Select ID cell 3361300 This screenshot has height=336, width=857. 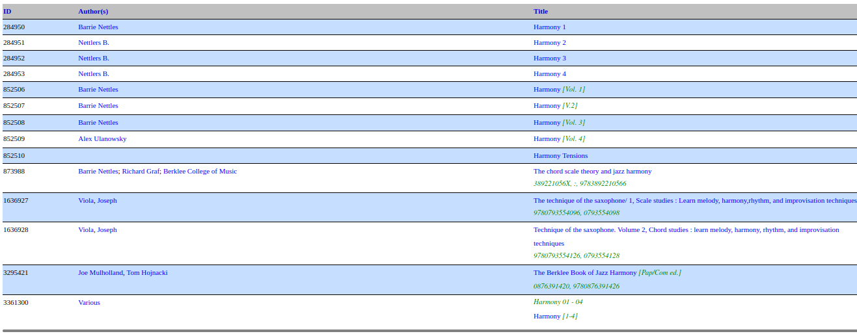tap(16, 302)
